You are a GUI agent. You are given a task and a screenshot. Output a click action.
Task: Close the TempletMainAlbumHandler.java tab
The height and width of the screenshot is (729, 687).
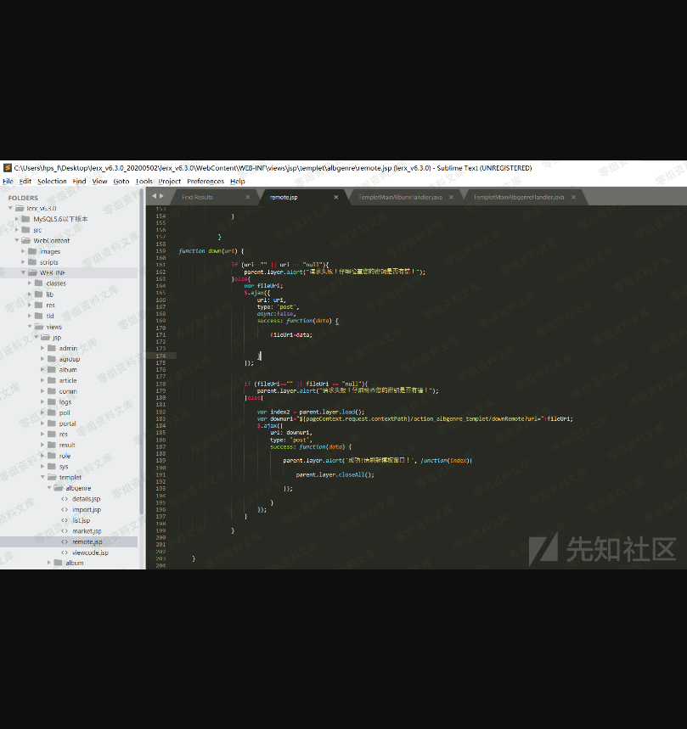[x=451, y=197]
